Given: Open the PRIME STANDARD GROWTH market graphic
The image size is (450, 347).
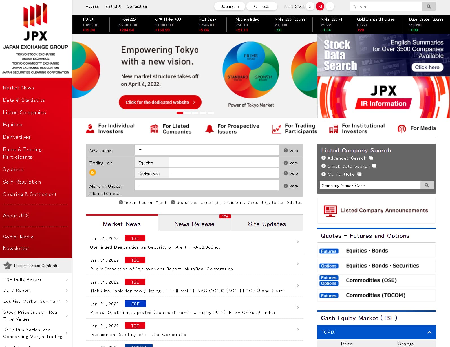Looking at the screenshot, I should coord(251,70).
